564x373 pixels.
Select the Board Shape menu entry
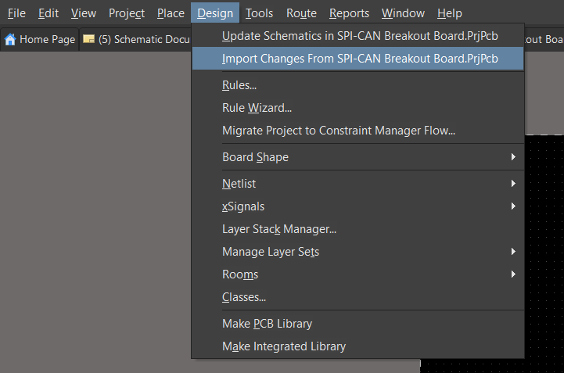[358, 157]
